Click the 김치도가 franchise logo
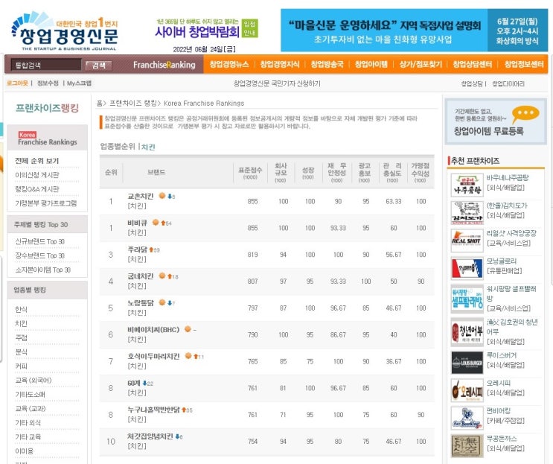 467,213
